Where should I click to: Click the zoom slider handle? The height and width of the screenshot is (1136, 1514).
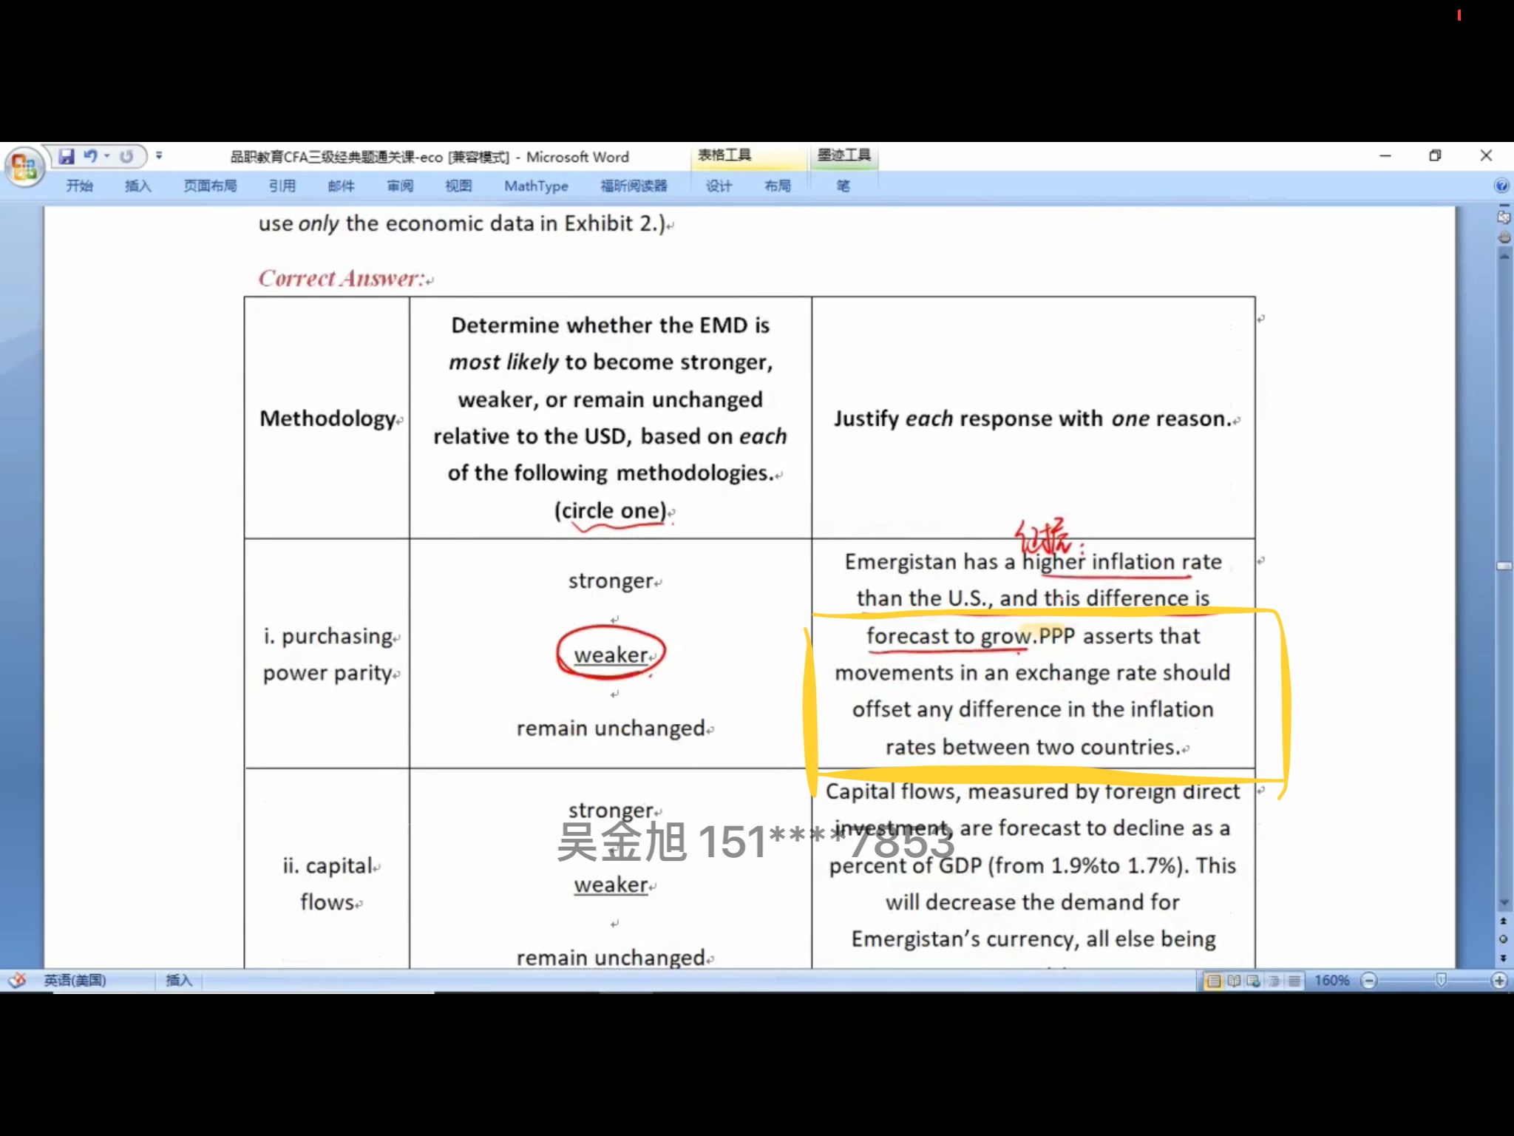[1441, 980]
